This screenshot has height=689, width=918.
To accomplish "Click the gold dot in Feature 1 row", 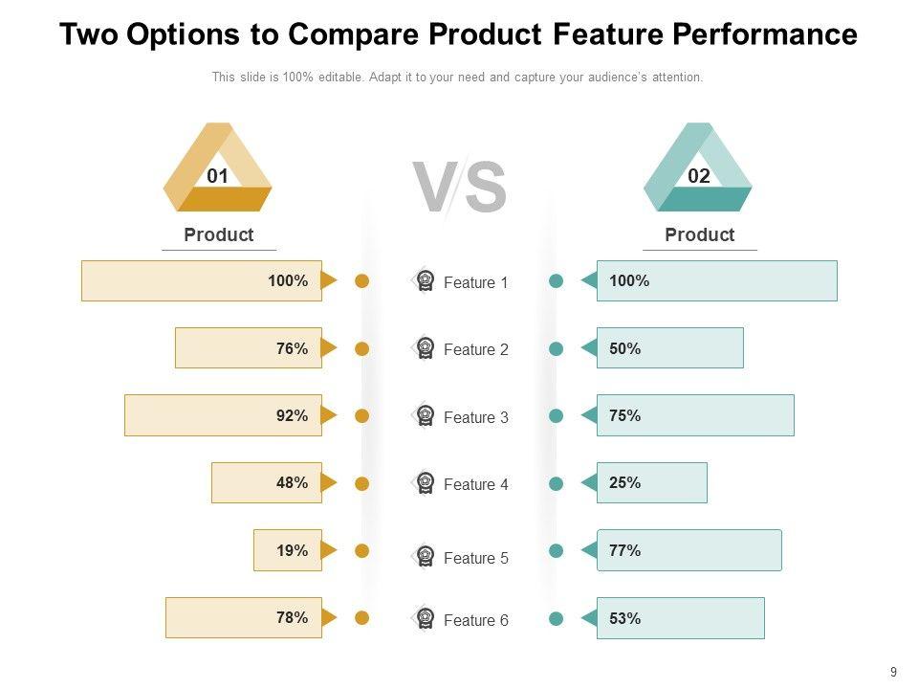I will point(362,281).
